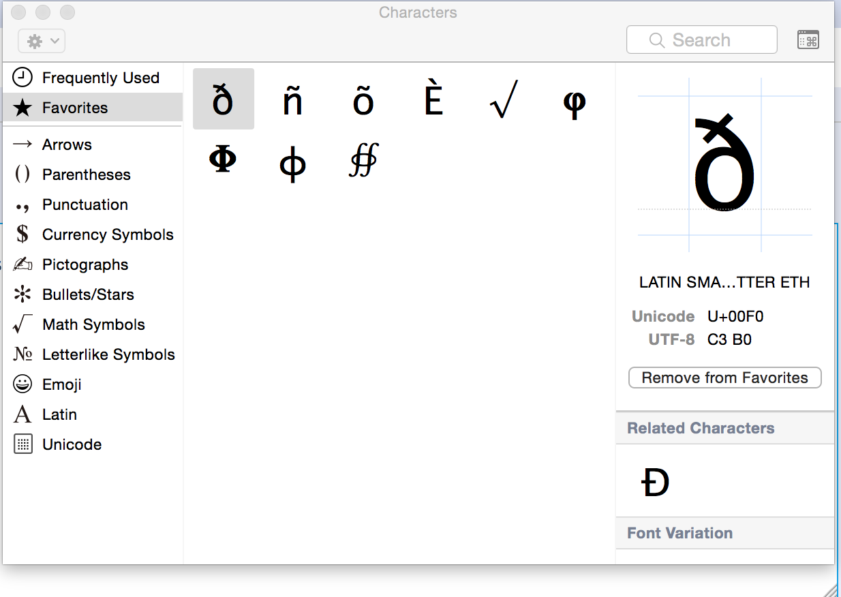
Task: Open the Currency Symbols category
Action: click(93, 234)
